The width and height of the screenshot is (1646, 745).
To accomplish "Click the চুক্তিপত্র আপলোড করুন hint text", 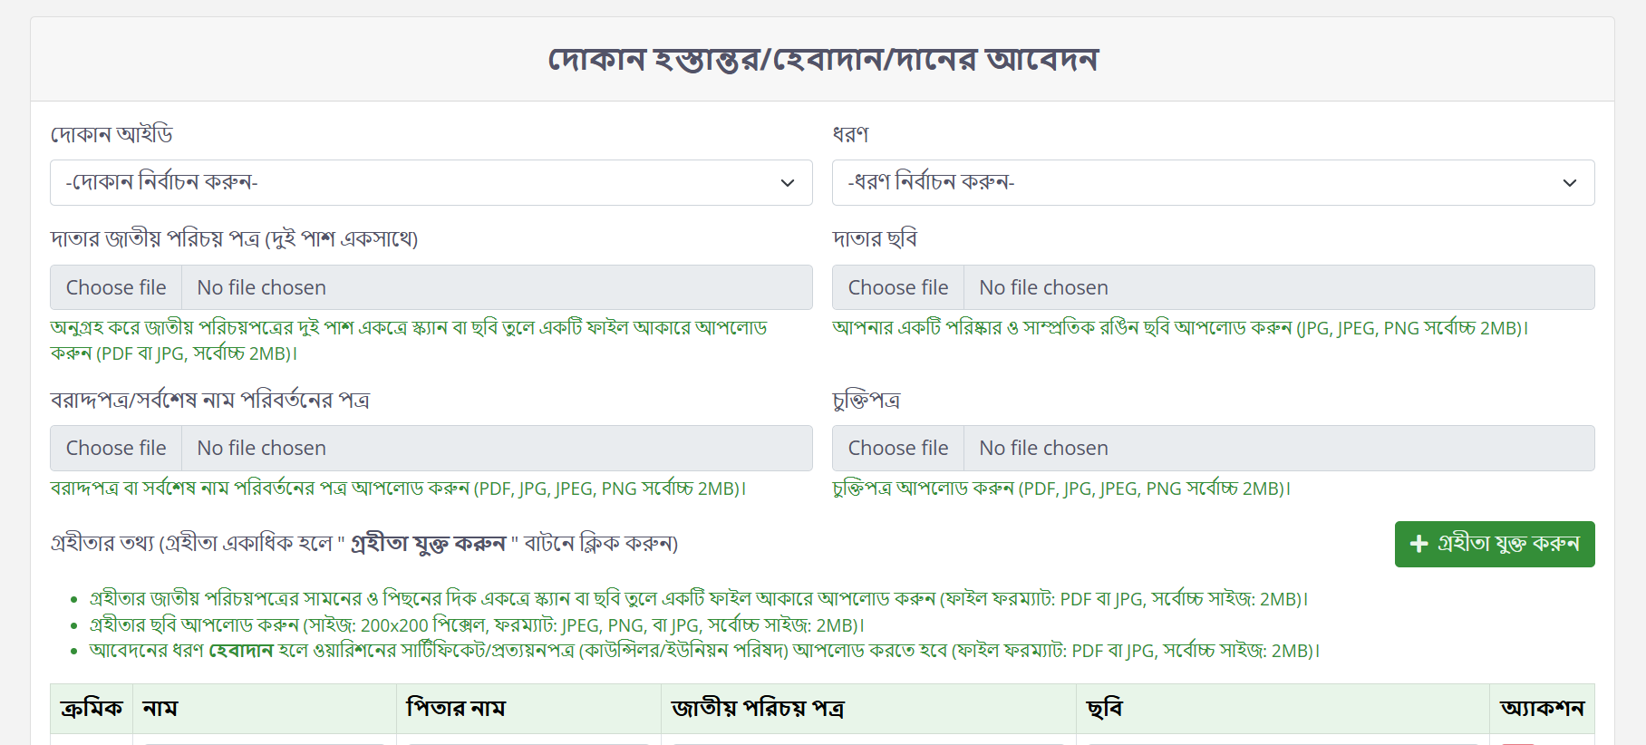I will [1061, 489].
